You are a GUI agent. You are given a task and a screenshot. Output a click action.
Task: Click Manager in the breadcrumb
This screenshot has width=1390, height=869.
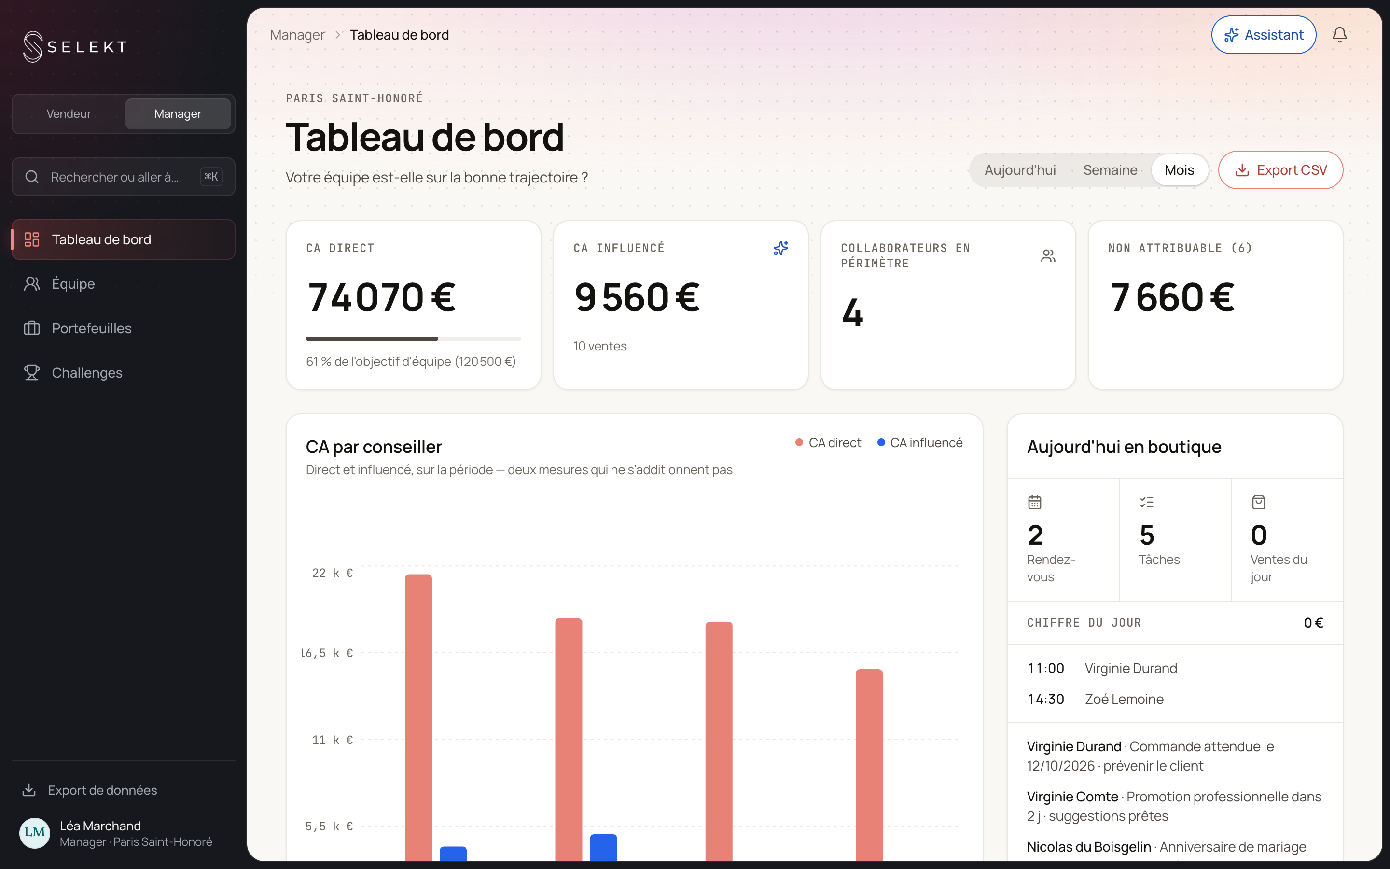(297, 35)
